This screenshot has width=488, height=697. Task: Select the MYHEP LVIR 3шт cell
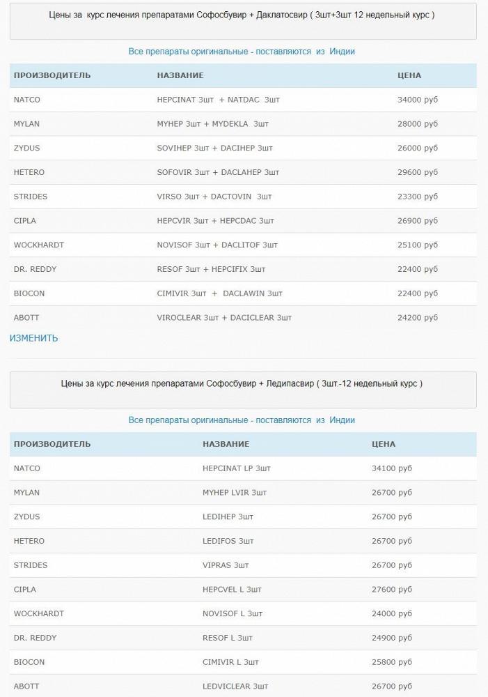[235, 493]
